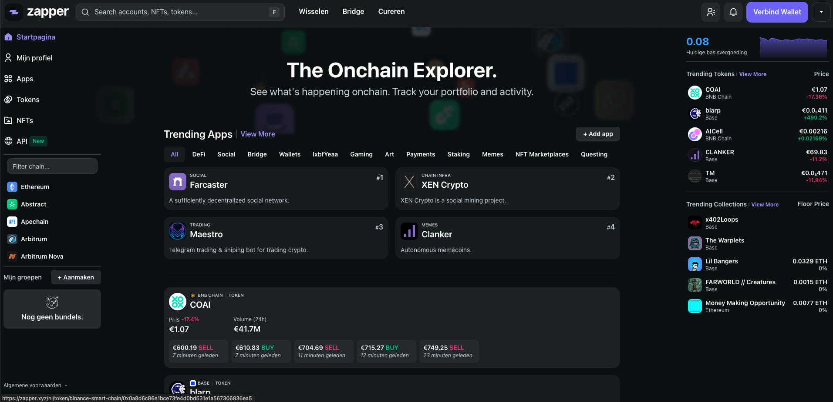The image size is (833, 402).
Task: Select the DeFi category tab
Action: [199, 154]
